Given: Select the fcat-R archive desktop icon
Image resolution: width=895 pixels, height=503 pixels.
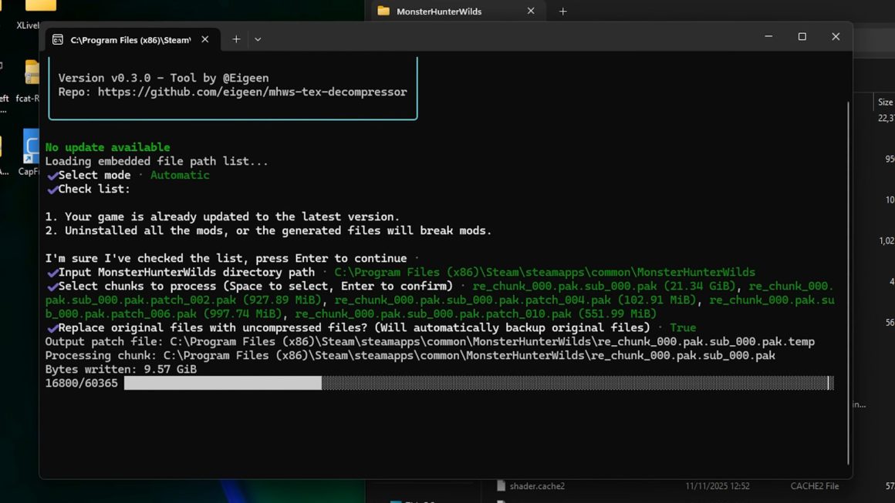Looking at the screenshot, I should tap(31, 73).
